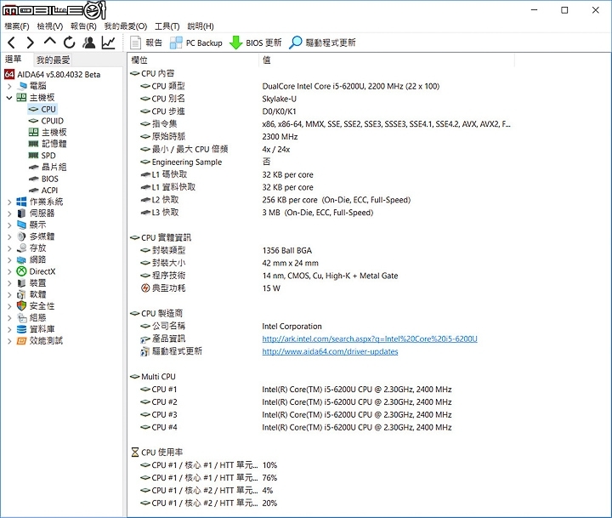Click the 作業系統 Windows logo icon

[21, 202]
